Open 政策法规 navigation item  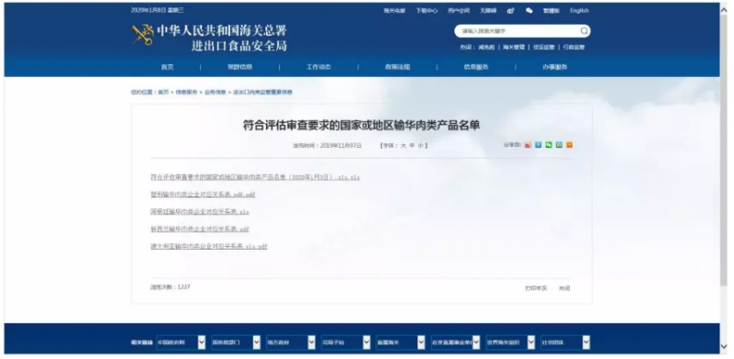pos(397,67)
